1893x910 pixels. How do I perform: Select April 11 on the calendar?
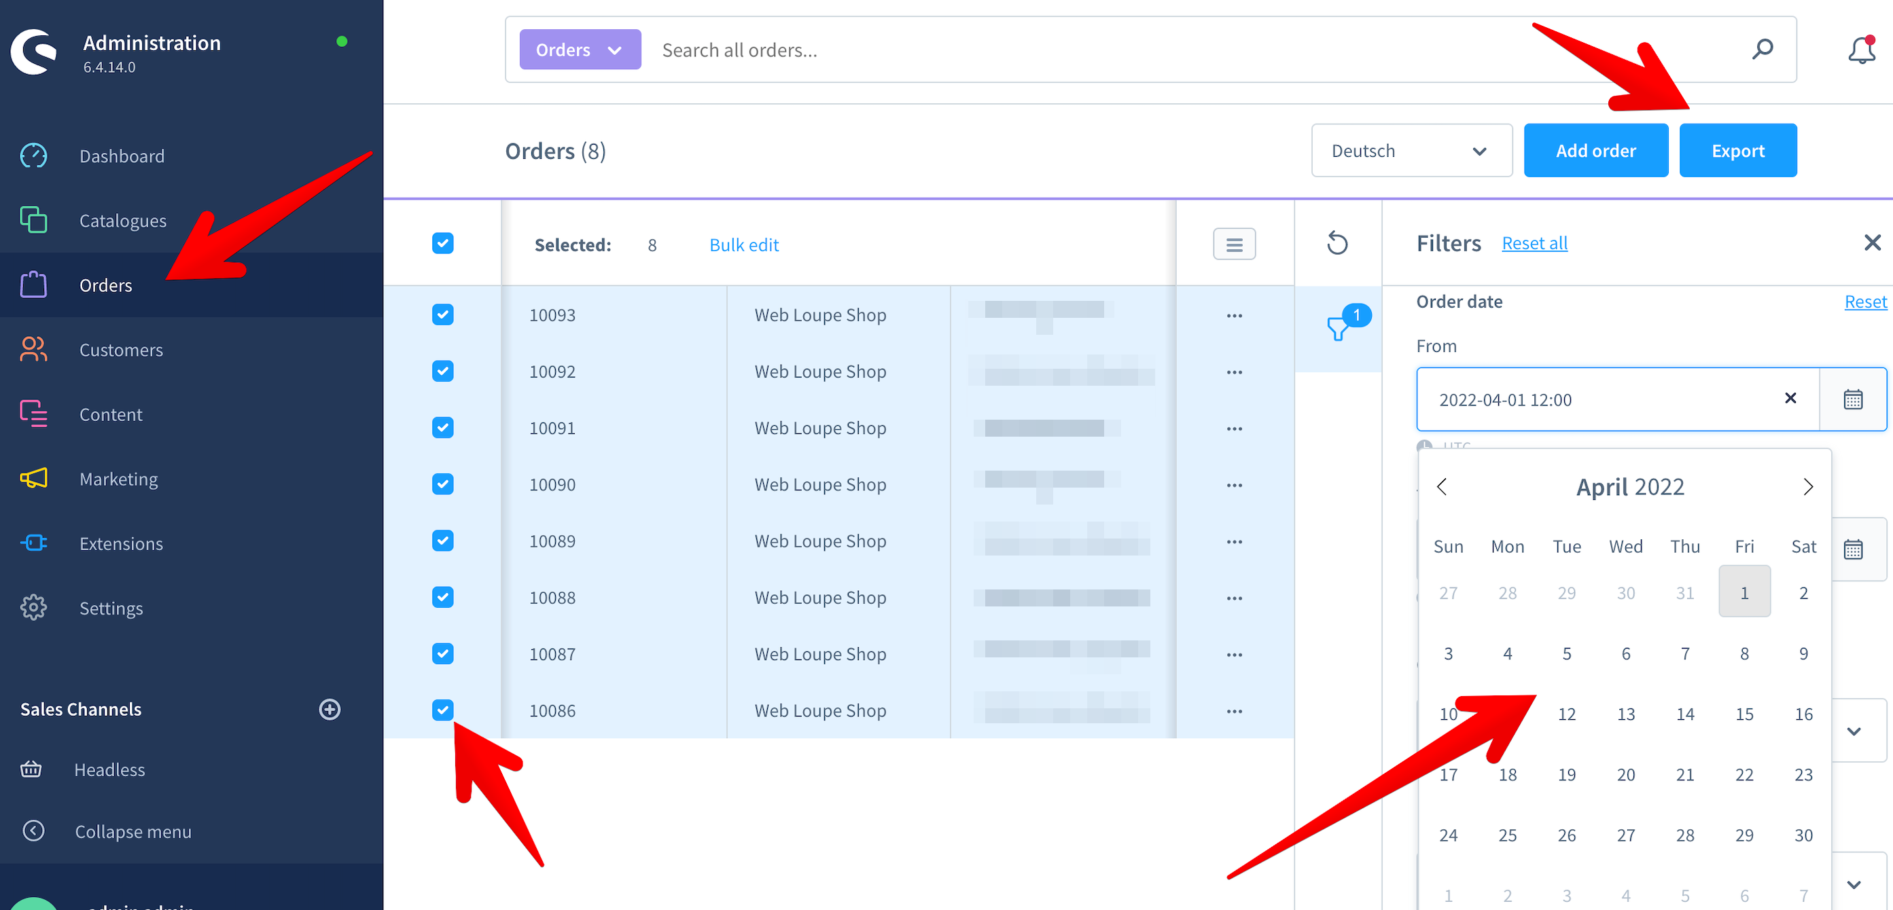1506,713
